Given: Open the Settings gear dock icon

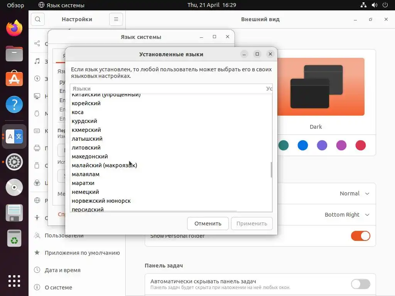Looking at the screenshot, I should pyautogui.click(x=14, y=162).
